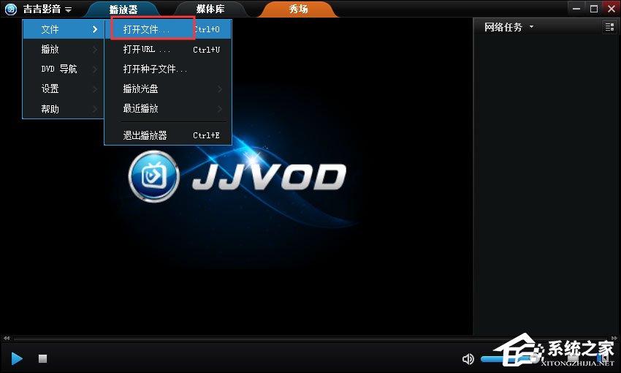Open the 秀场 tab
The width and height of the screenshot is (621, 373).
(298, 9)
